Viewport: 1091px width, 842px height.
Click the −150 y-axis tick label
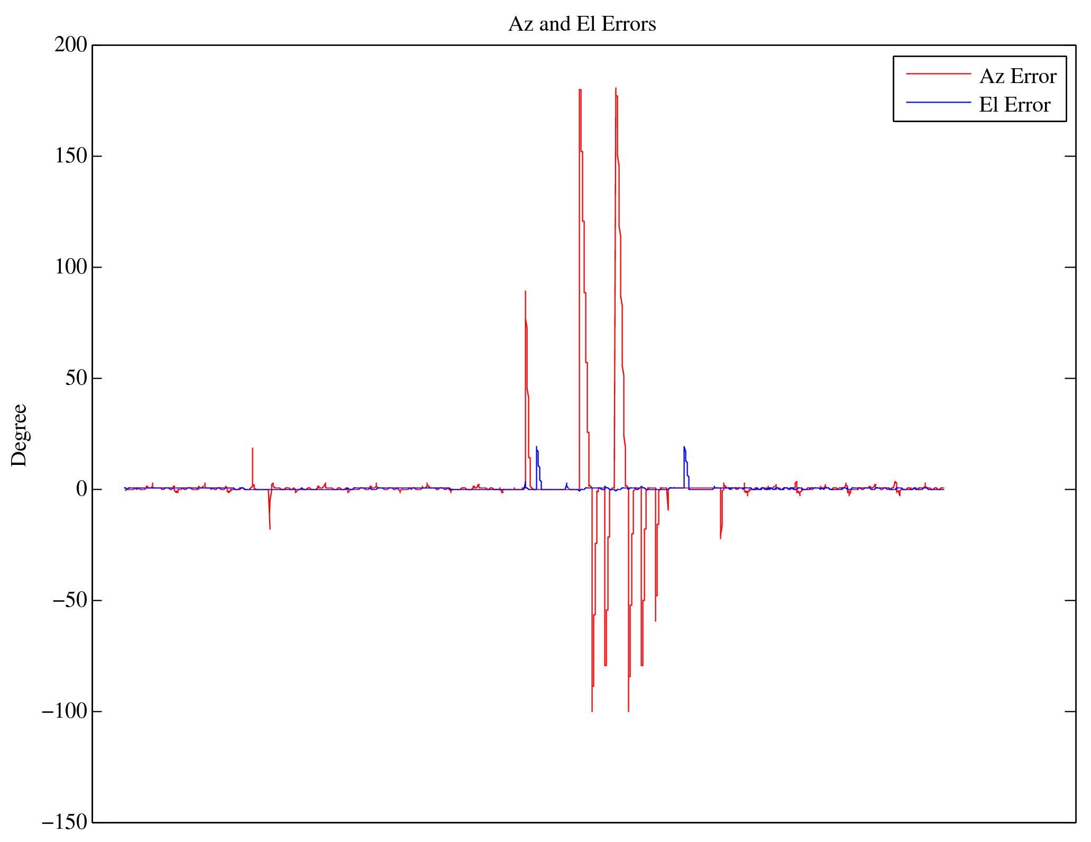pyautogui.click(x=63, y=822)
